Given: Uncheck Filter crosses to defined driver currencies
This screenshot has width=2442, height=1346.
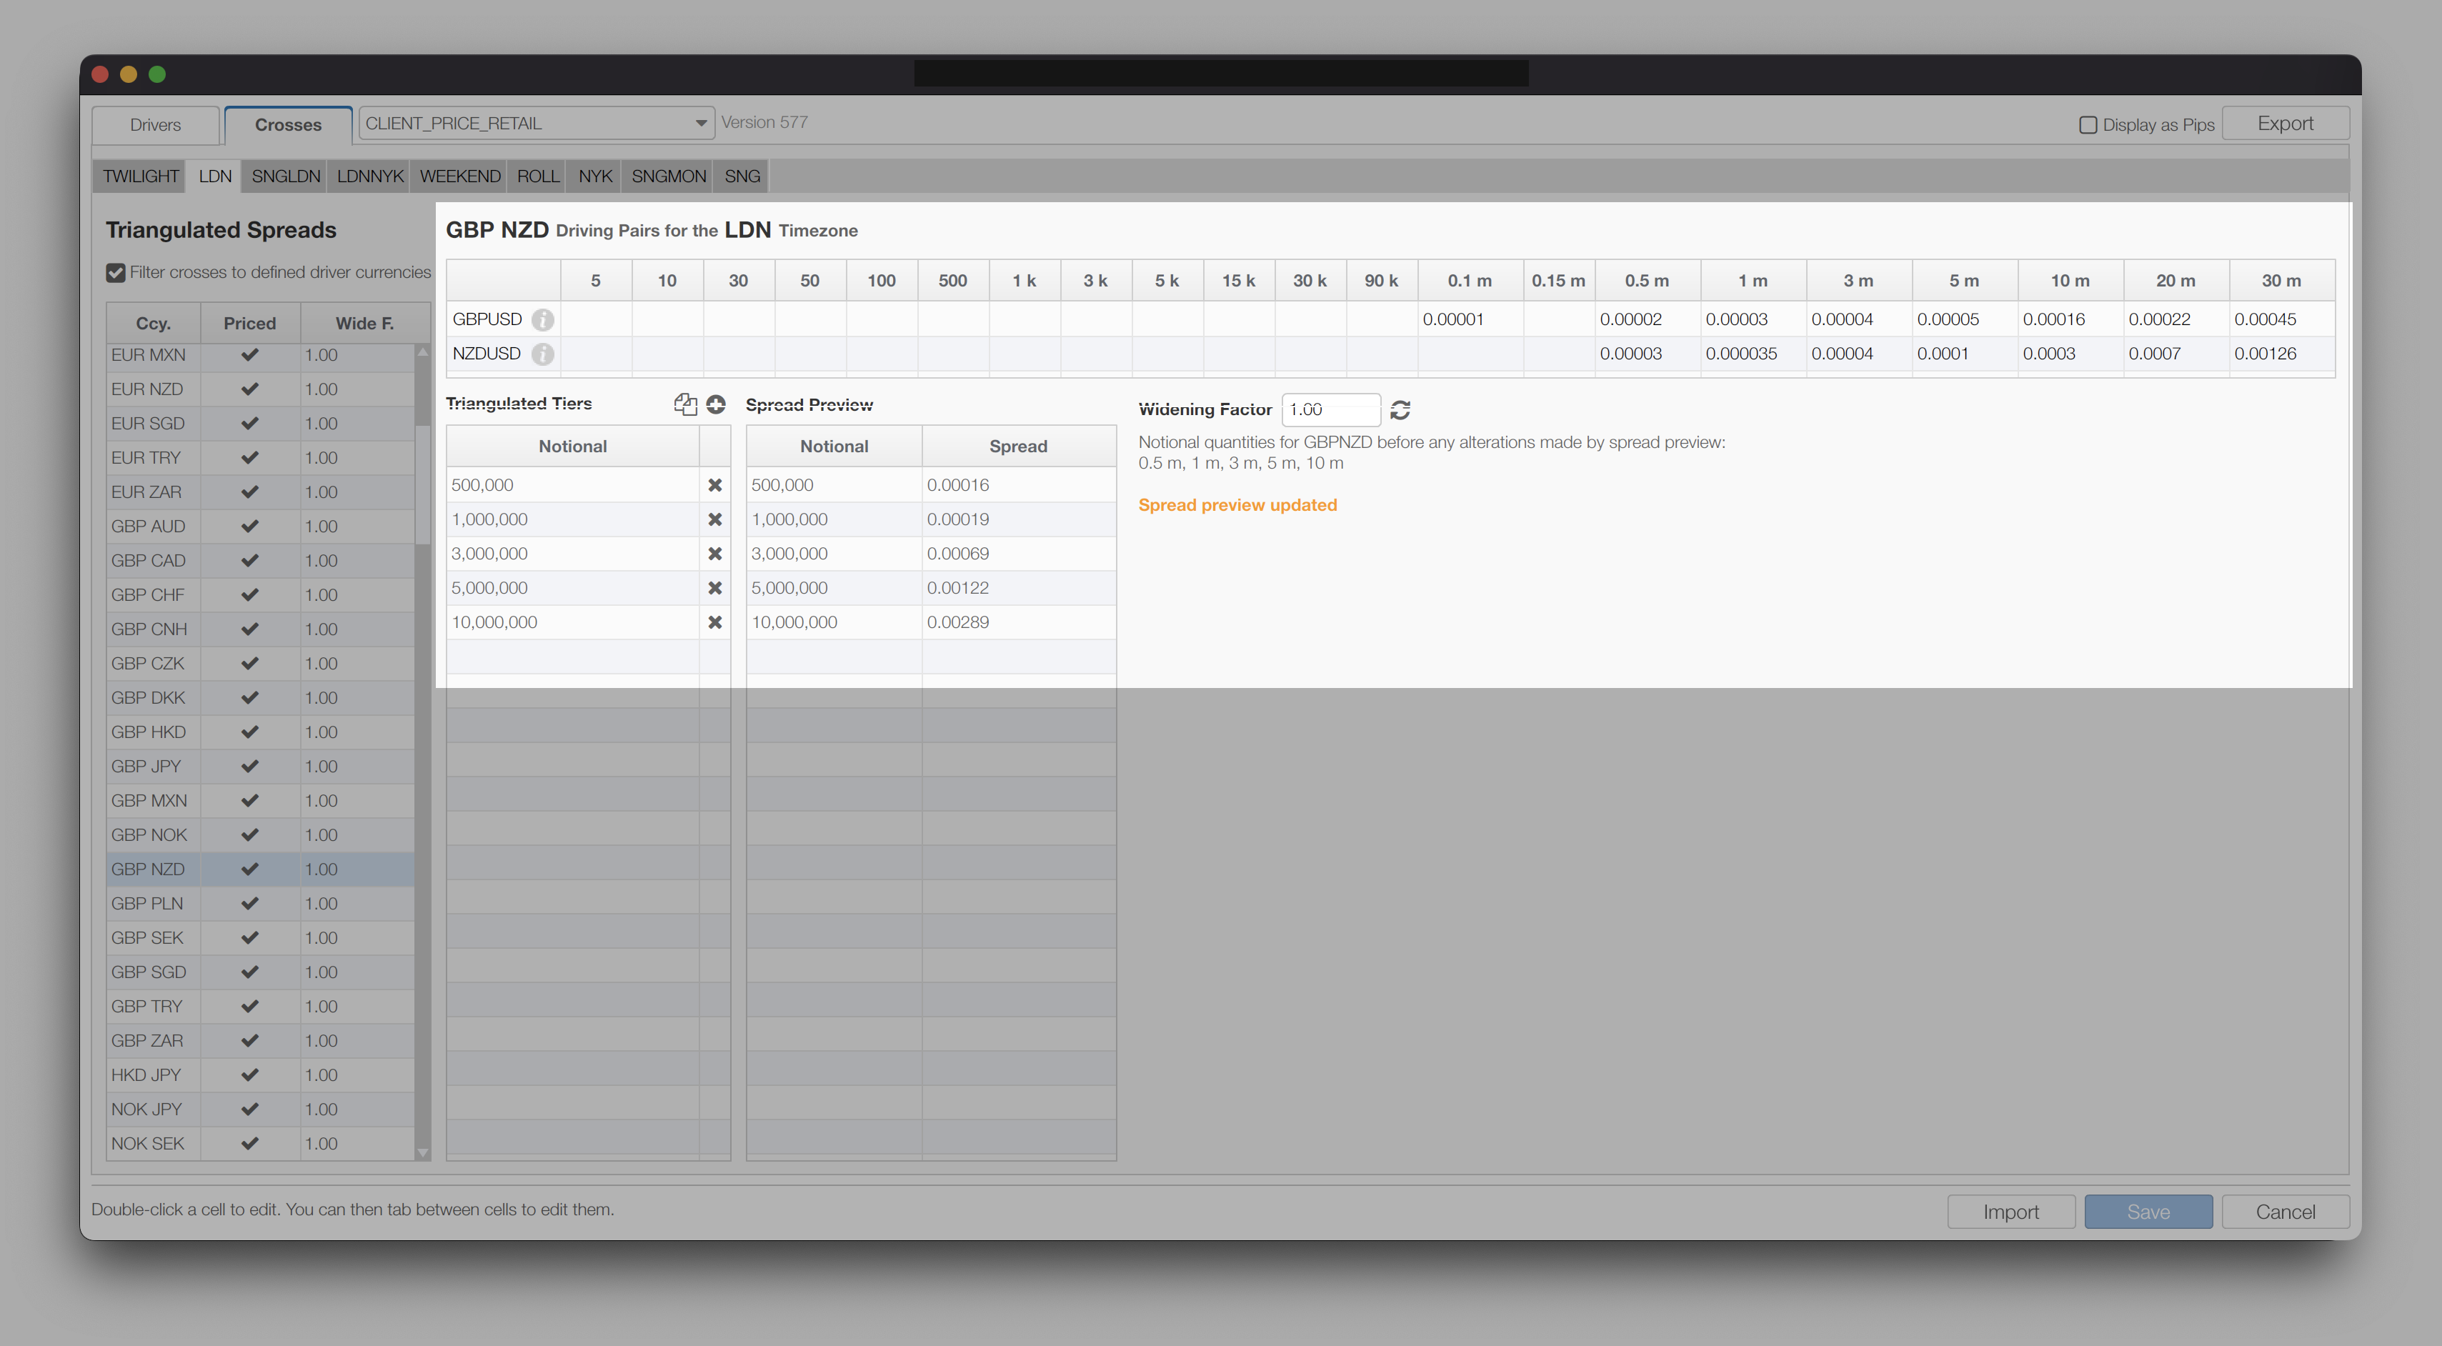Looking at the screenshot, I should (116, 273).
